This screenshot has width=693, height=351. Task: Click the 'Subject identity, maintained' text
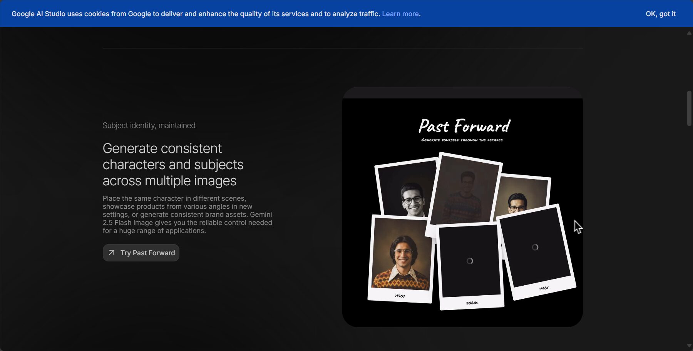tap(149, 125)
